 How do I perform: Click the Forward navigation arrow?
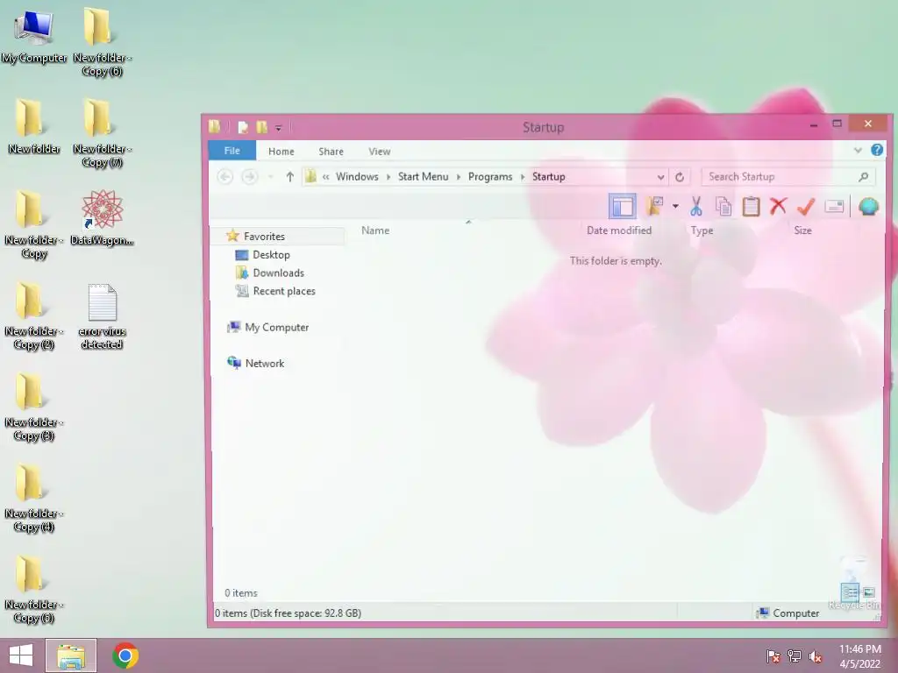(x=249, y=177)
